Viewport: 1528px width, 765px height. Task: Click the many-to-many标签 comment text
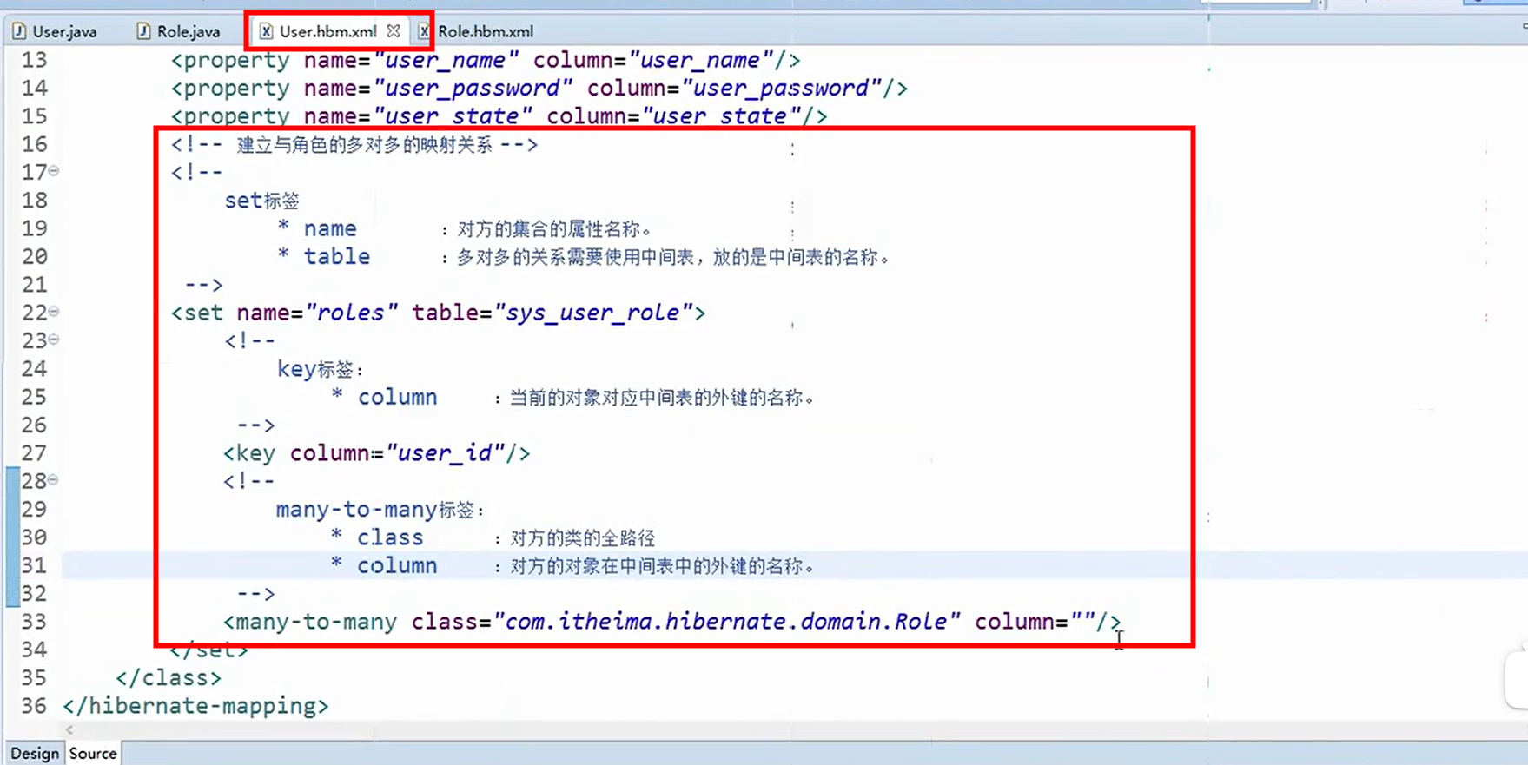point(380,510)
